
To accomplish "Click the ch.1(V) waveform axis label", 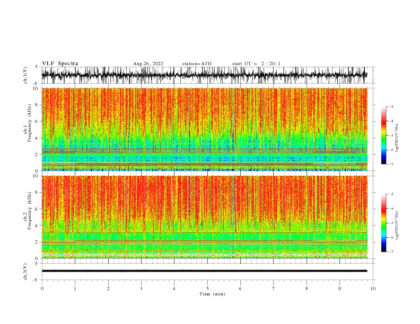I will [x=25, y=75].
